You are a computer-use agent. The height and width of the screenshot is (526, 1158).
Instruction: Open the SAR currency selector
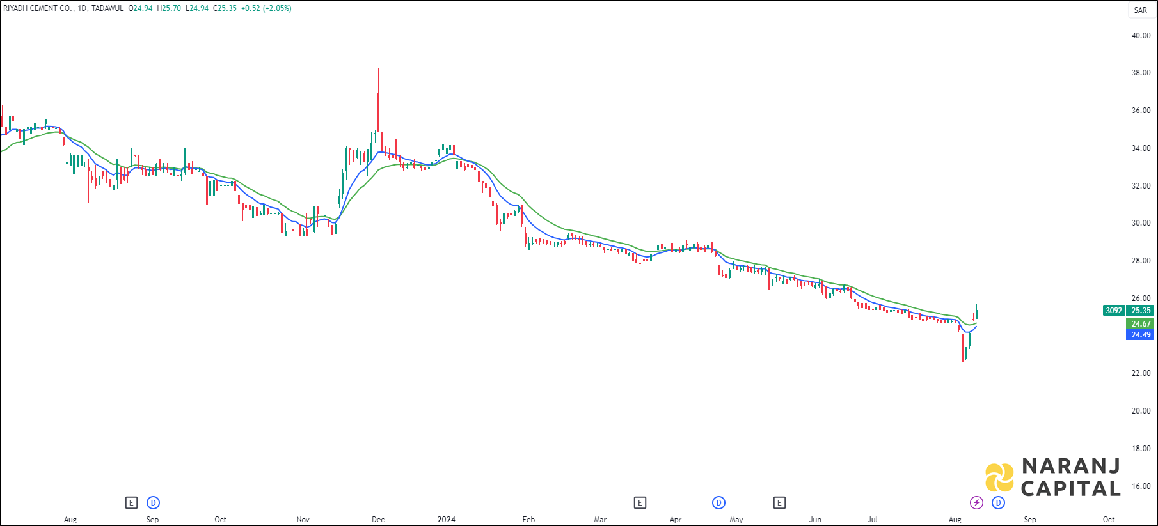click(x=1141, y=10)
